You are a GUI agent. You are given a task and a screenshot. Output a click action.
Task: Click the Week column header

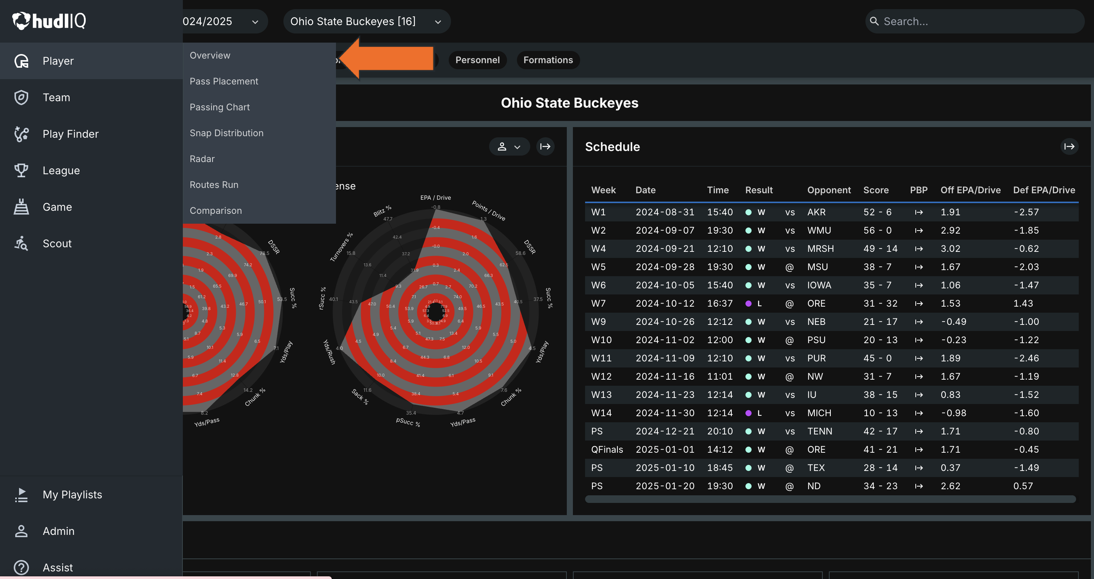tap(603, 190)
